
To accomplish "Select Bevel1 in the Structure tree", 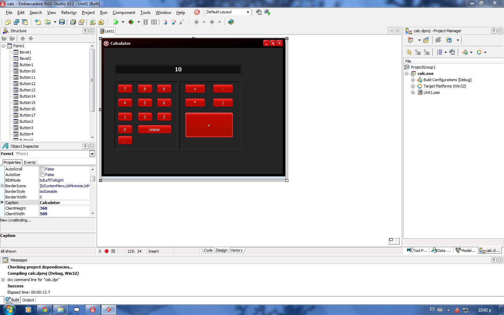I will pos(25,52).
